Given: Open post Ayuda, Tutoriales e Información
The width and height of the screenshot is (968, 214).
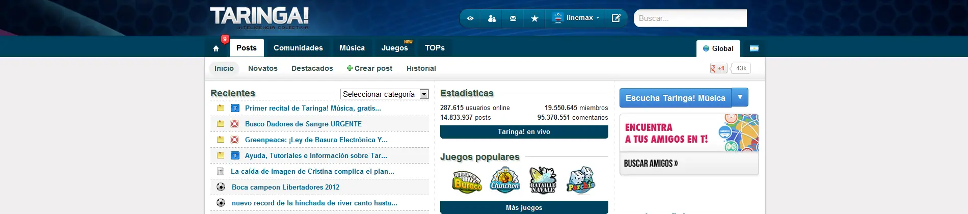Looking at the screenshot, I should (316, 155).
